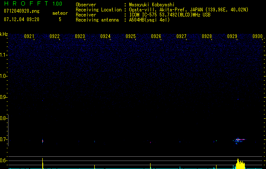Viewport: 266px width, 169px height.
Task: Click the Receiving Location value text
Action: pos(189,10)
